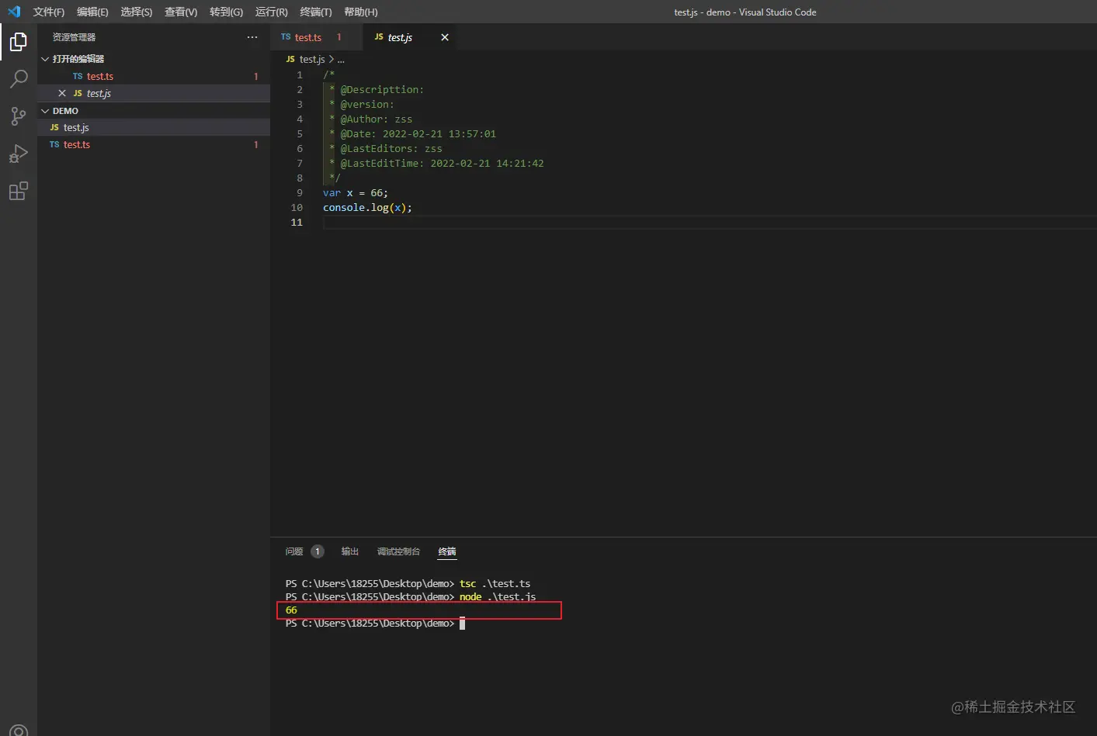Image resolution: width=1097 pixels, height=736 pixels.
Task: Close the test.js editor tab
Action: 445,37
